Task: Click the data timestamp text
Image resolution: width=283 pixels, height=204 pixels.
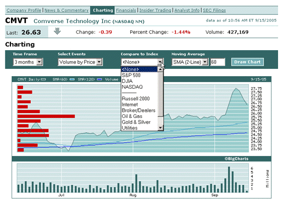Action: pyautogui.click(x=241, y=20)
